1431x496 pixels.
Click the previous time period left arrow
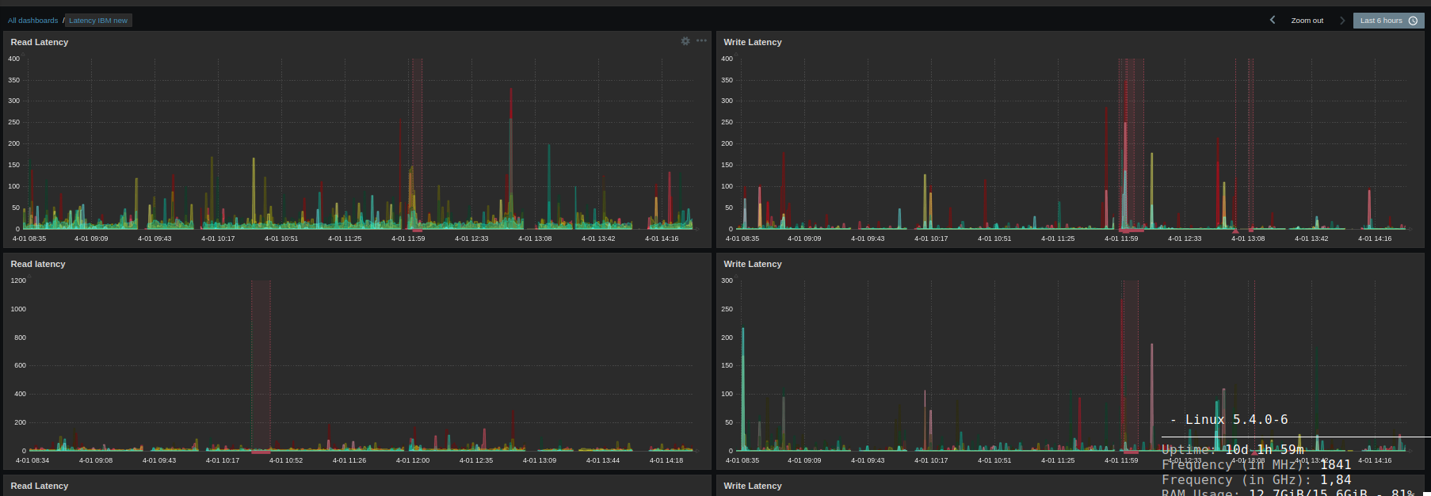(x=1273, y=21)
